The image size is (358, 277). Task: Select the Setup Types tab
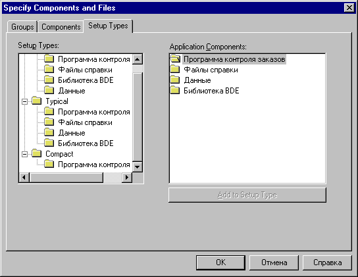108,26
